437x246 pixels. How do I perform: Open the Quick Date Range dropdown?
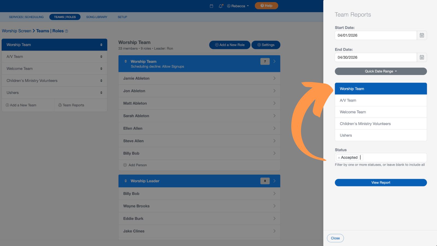[380, 71]
